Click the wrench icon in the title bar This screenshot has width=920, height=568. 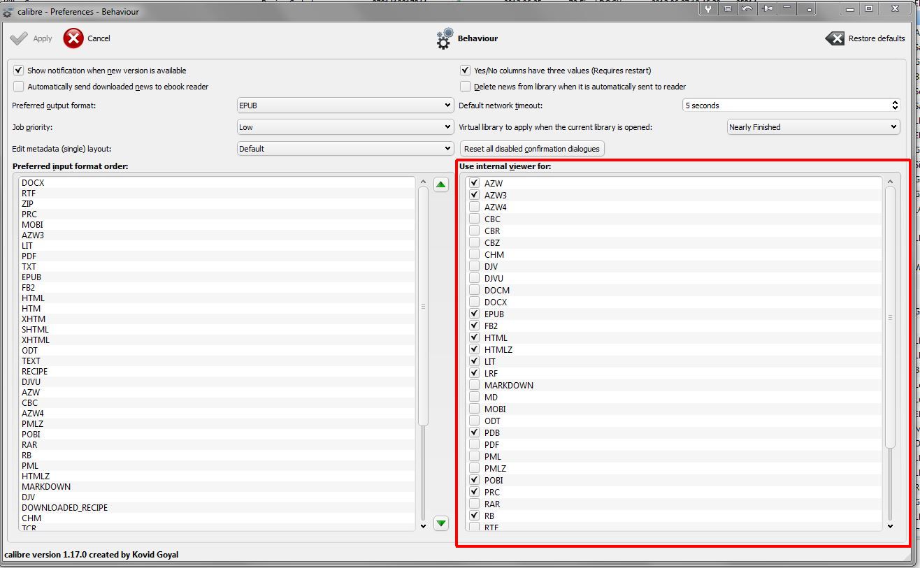point(708,9)
